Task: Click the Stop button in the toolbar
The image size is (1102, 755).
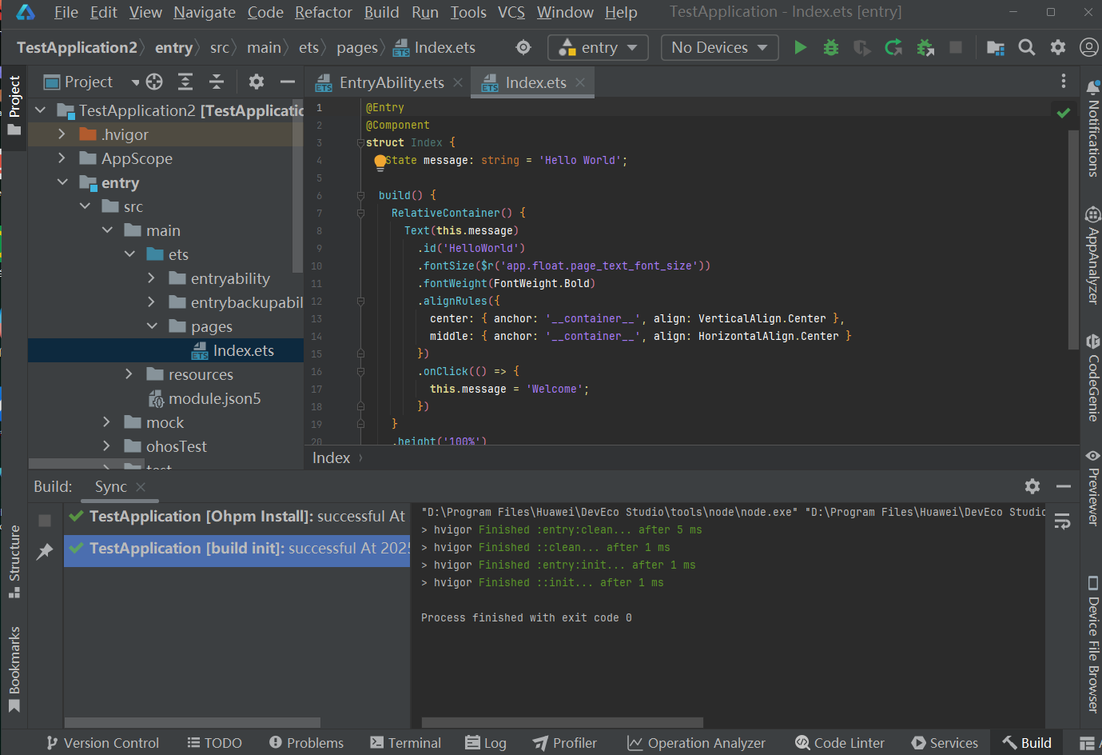Action: [955, 47]
